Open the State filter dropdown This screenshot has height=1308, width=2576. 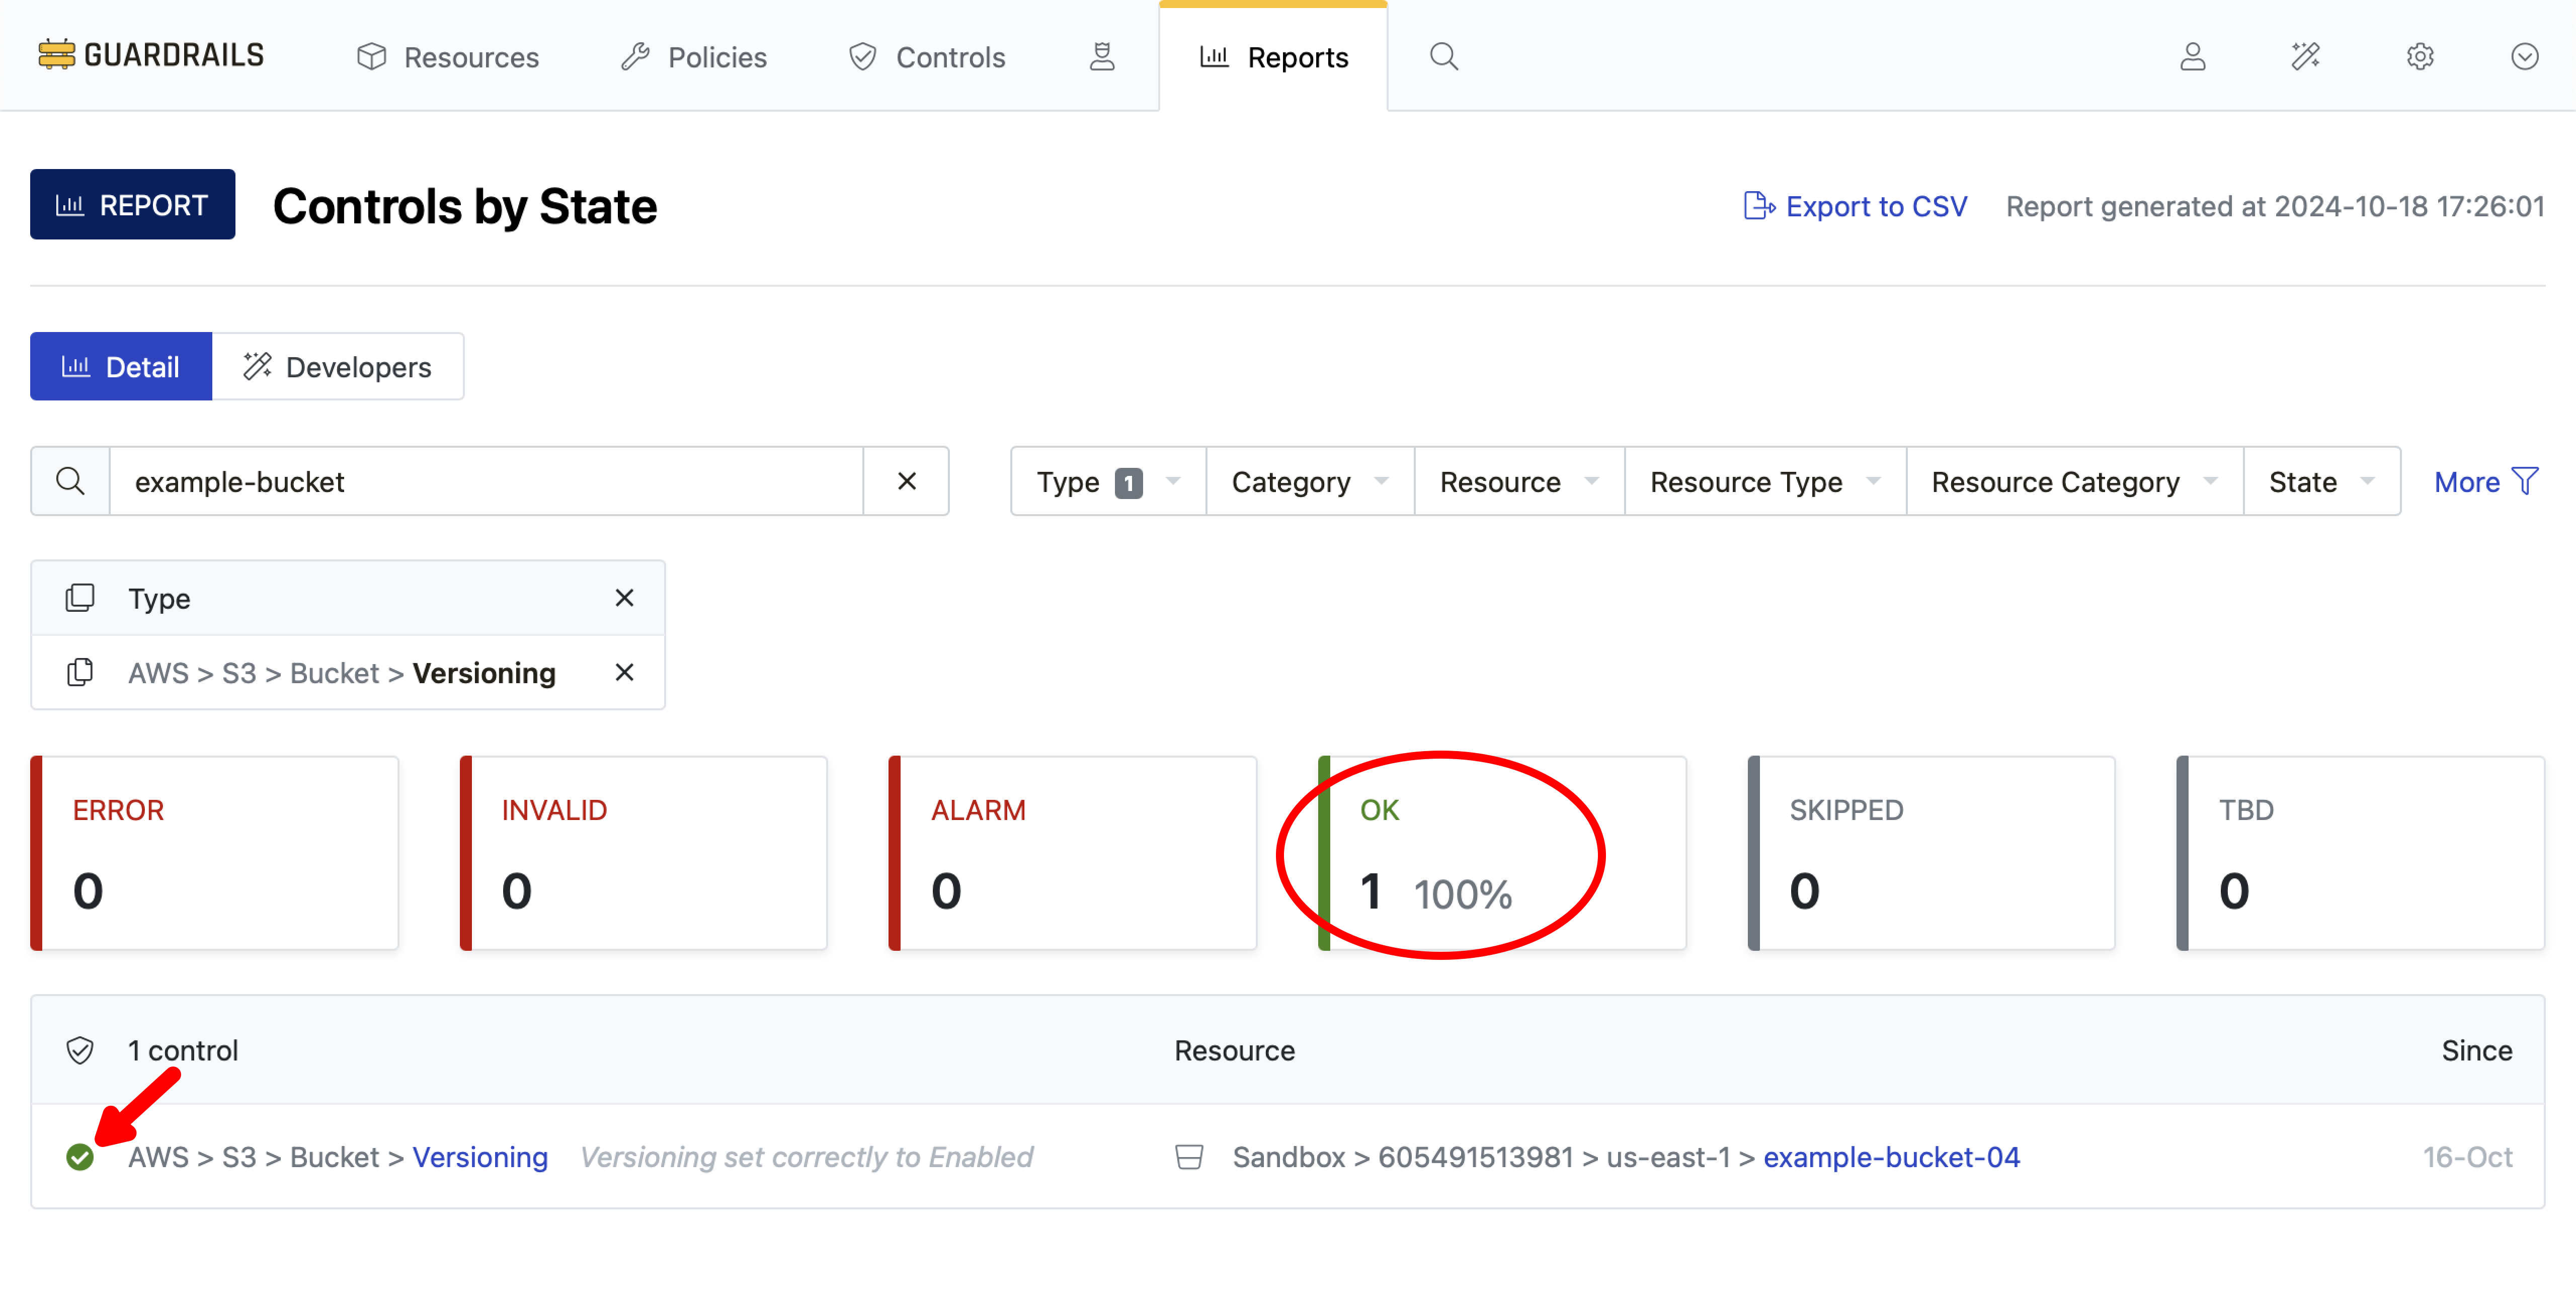(2320, 481)
